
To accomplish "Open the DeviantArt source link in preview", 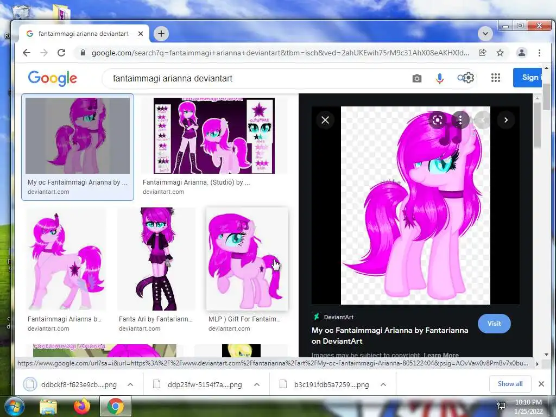I will click(x=334, y=317).
